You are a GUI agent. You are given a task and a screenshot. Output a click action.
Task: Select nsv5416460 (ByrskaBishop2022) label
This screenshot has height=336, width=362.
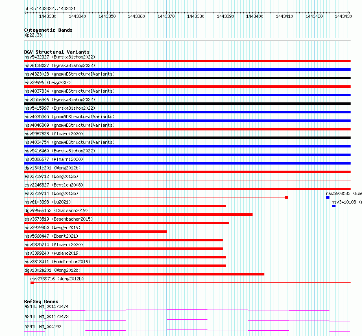pyautogui.click(x=60, y=151)
